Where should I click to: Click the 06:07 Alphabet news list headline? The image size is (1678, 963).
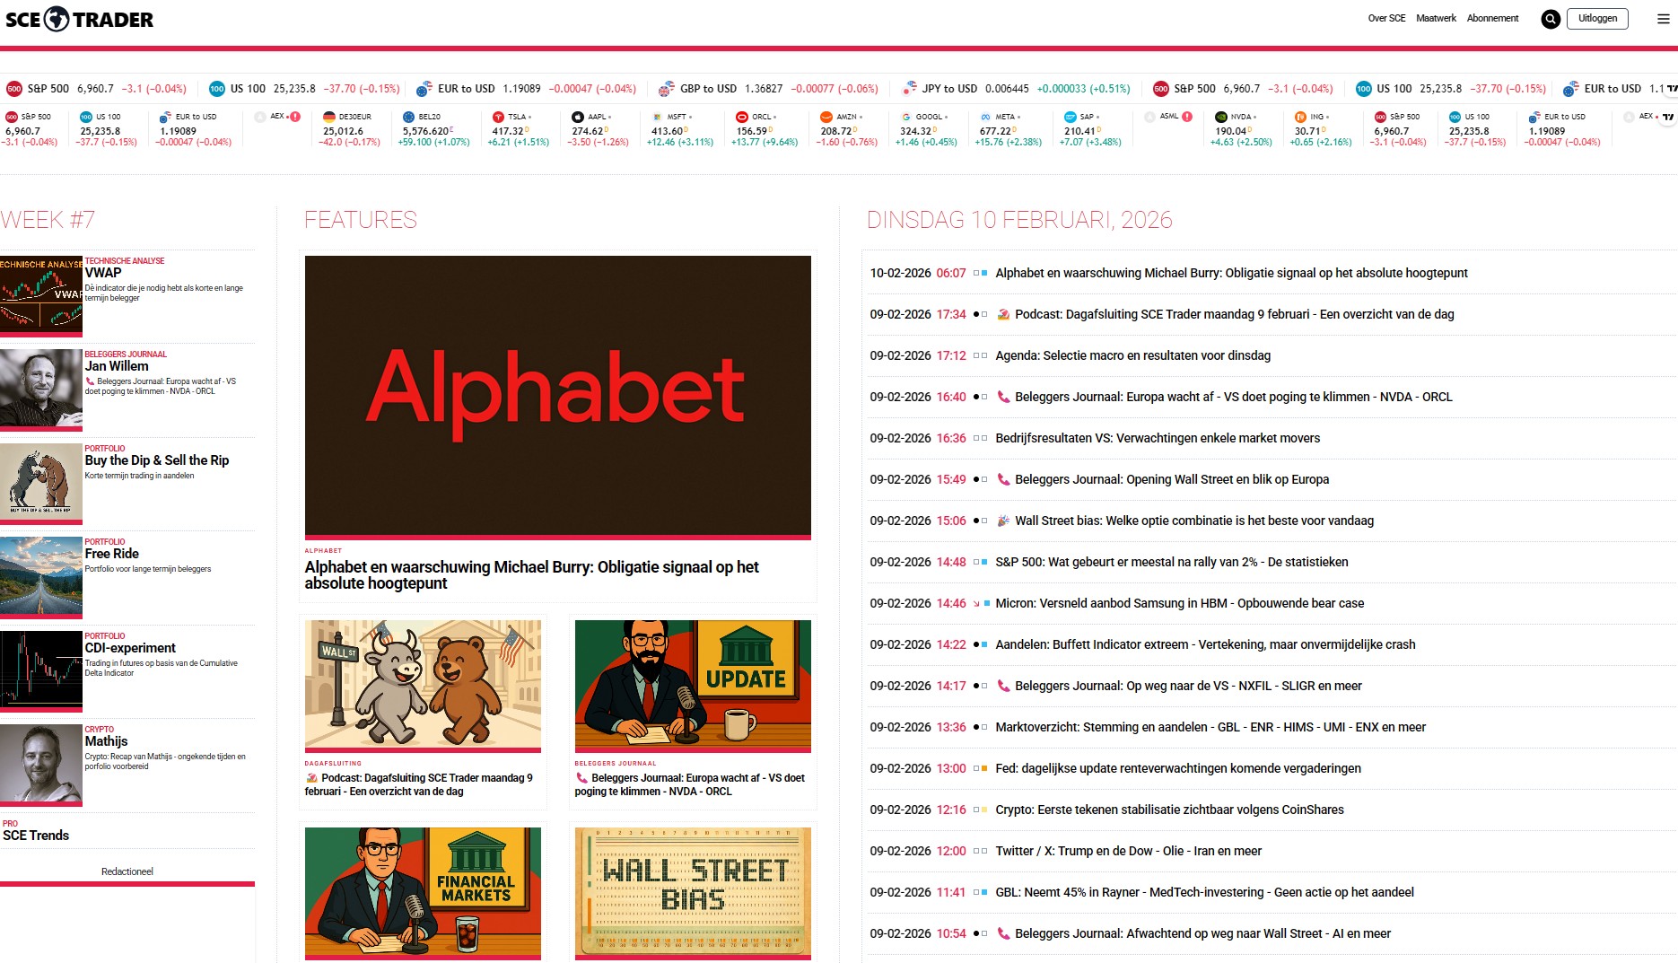[x=1231, y=273]
